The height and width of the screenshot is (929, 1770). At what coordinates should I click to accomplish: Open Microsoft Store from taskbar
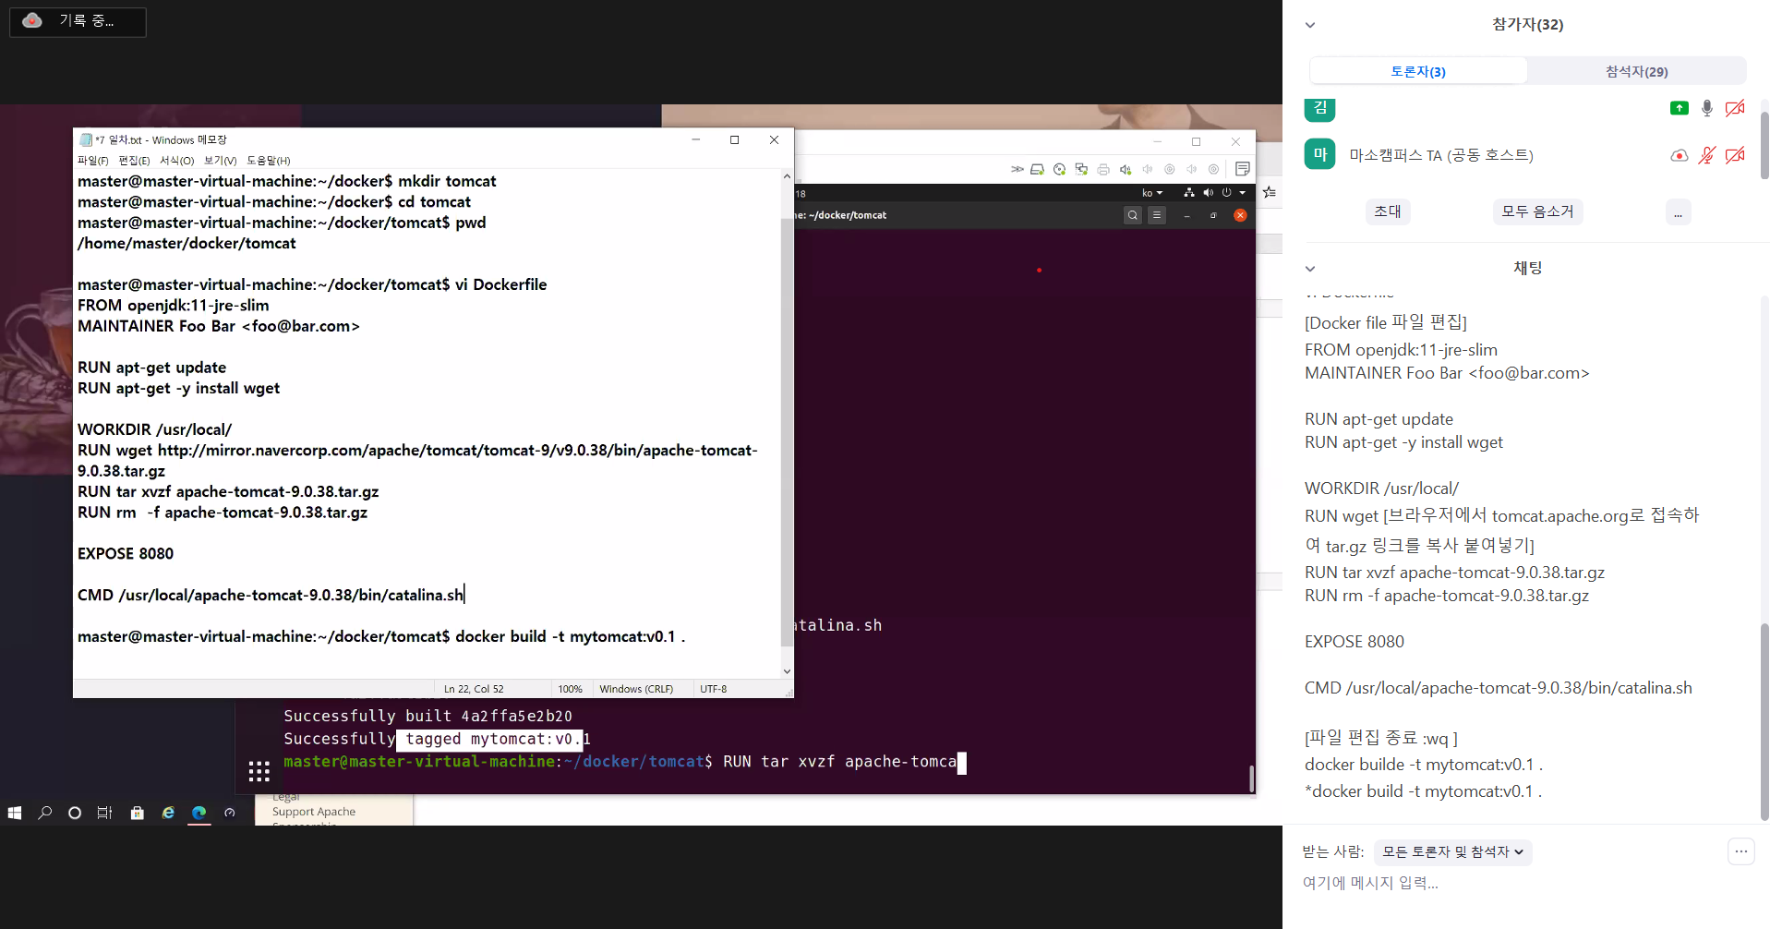pyautogui.click(x=137, y=813)
